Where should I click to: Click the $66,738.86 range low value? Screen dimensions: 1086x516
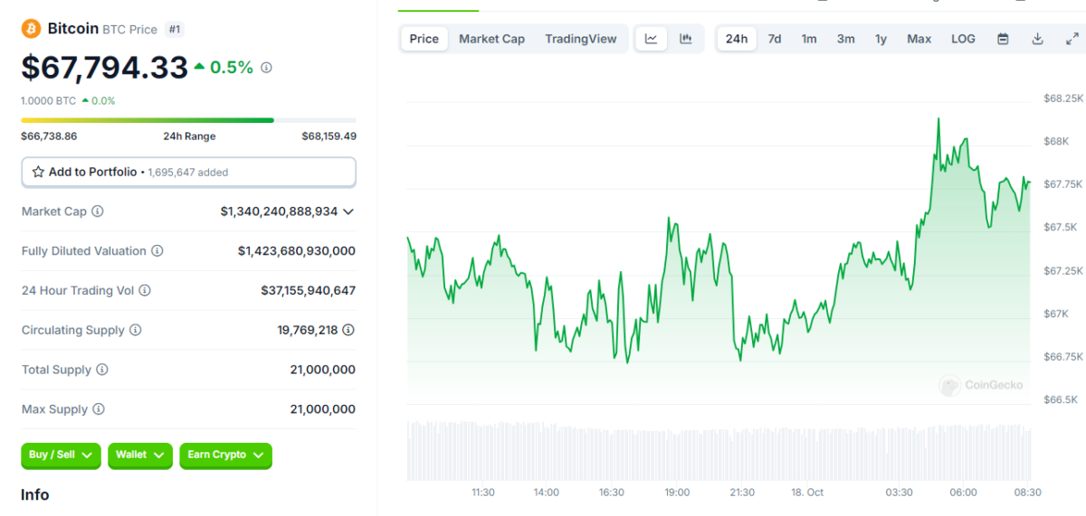pos(49,136)
